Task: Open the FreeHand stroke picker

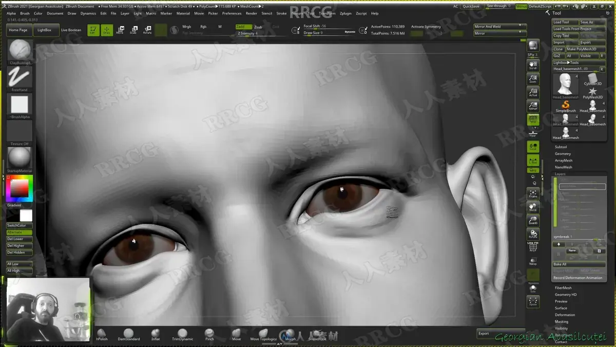Action: pos(20,78)
